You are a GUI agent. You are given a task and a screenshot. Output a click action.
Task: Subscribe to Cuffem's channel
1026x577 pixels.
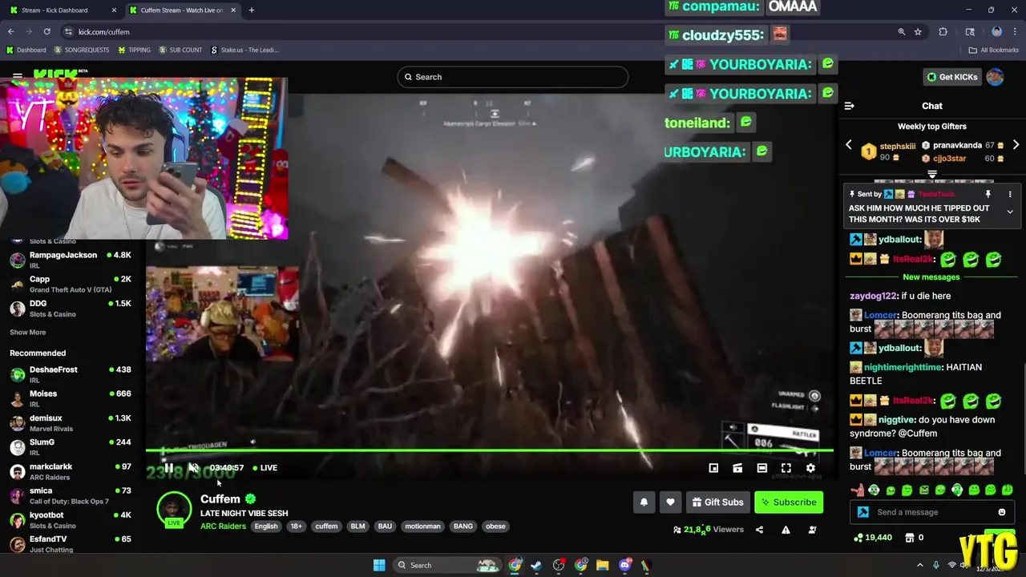789,502
